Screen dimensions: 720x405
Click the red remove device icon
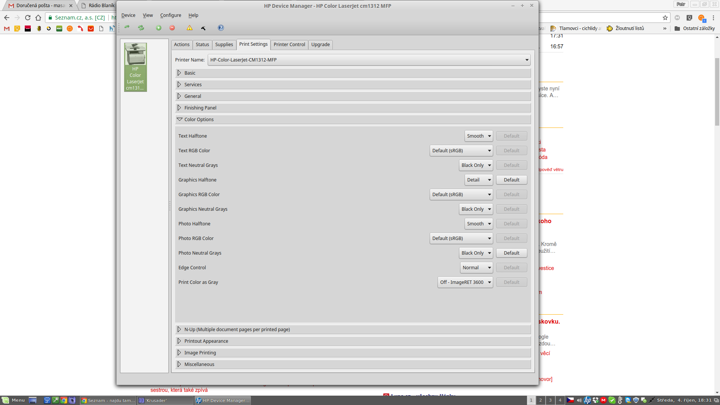click(x=172, y=28)
